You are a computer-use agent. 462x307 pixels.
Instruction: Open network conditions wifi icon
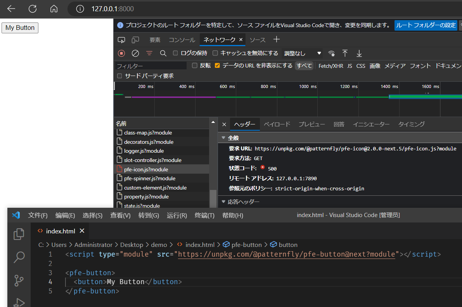332,53
